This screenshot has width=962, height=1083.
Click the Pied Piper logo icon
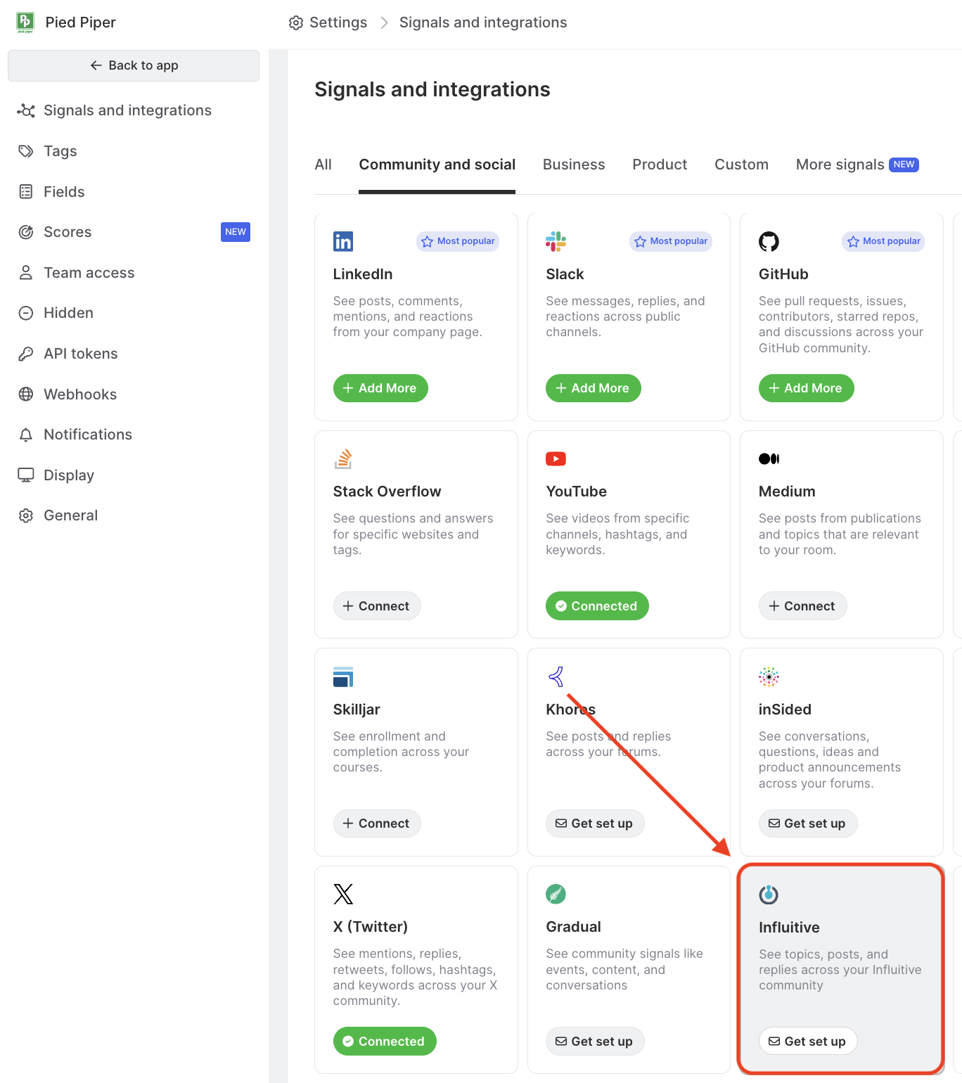pyautogui.click(x=25, y=23)
